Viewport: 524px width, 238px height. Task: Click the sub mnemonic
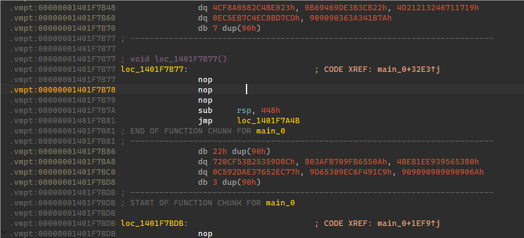point(205,111)
